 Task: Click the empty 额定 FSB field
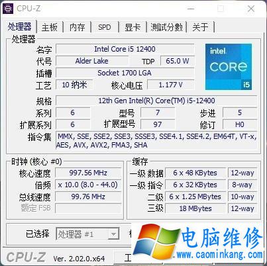(x=88, y=208)
